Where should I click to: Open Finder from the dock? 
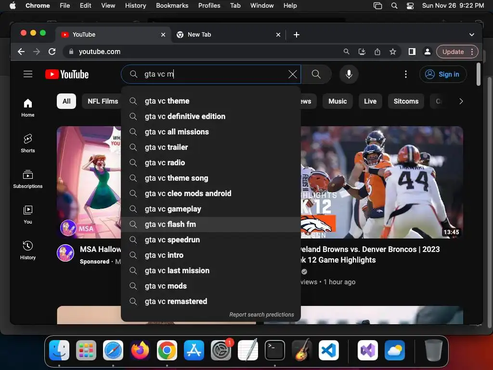(59, 350)
